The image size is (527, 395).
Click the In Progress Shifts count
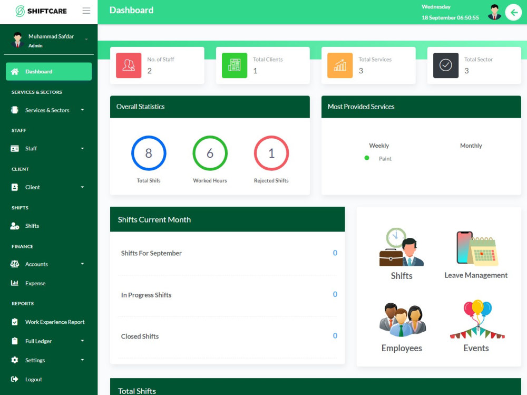[335, 294]
